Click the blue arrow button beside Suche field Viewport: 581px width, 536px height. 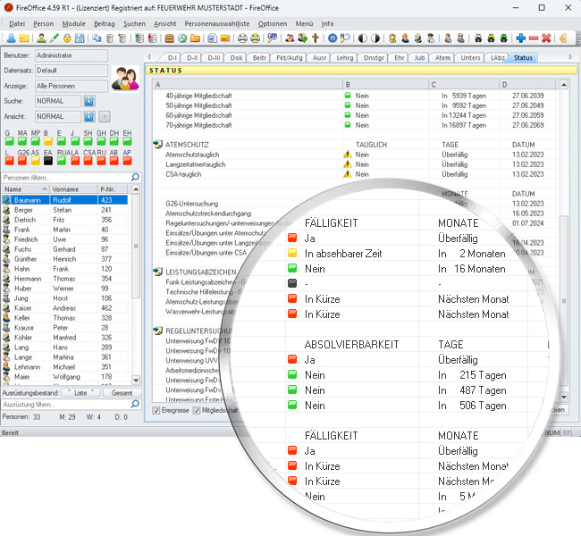89,101
